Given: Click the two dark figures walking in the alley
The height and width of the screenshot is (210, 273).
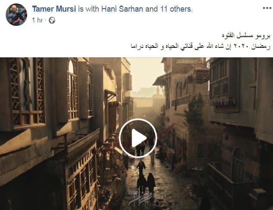Looking at the screenshot, I should tap(146, 182).
